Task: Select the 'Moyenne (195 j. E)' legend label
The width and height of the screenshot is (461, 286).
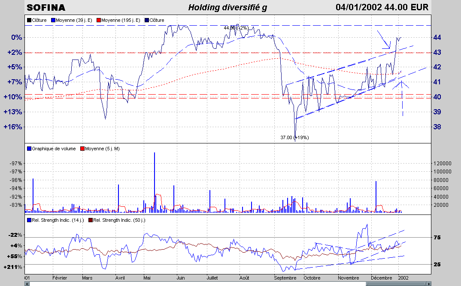Action: click(121, 20)
